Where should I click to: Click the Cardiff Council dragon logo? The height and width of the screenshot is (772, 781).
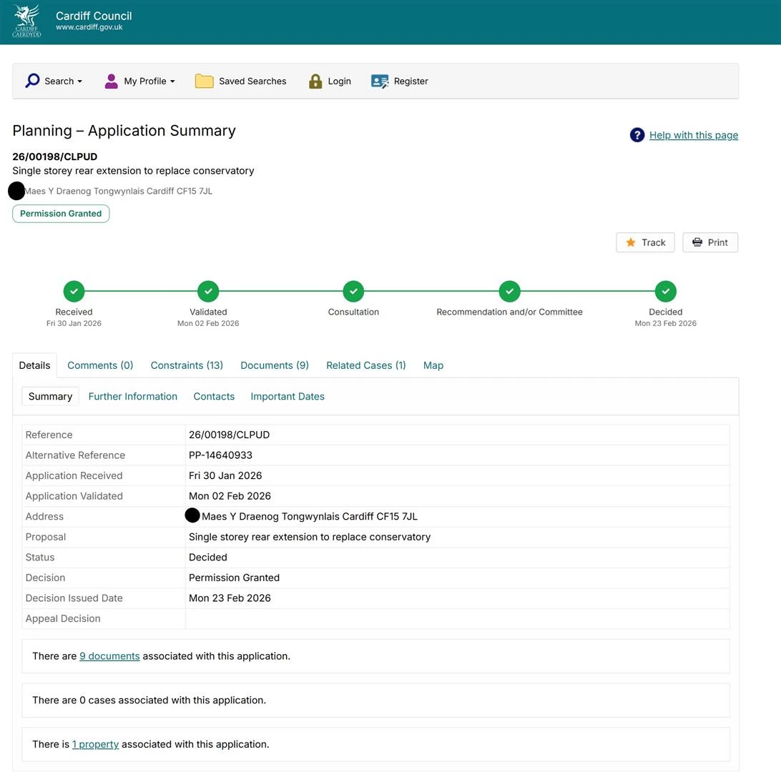[26, 21]
